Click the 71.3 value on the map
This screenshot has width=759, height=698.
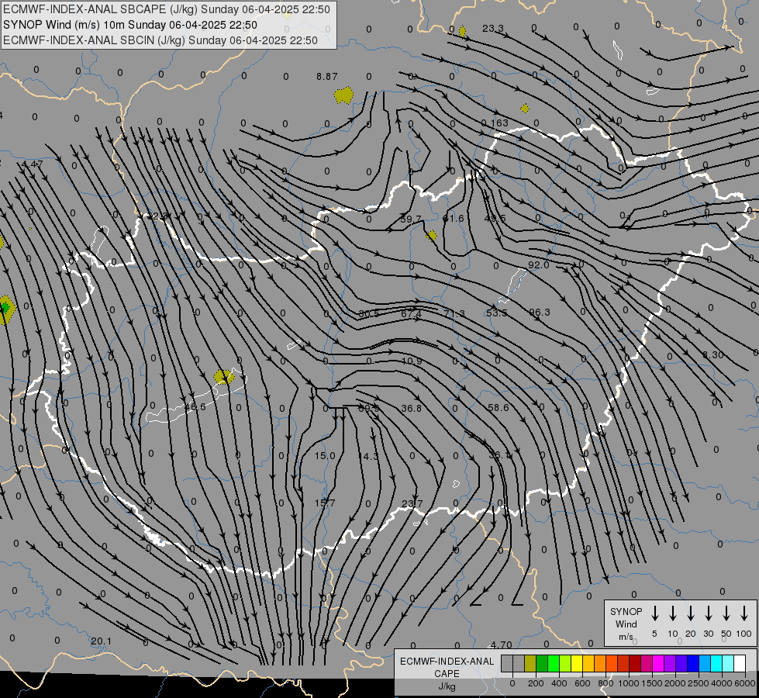point(454,314)
